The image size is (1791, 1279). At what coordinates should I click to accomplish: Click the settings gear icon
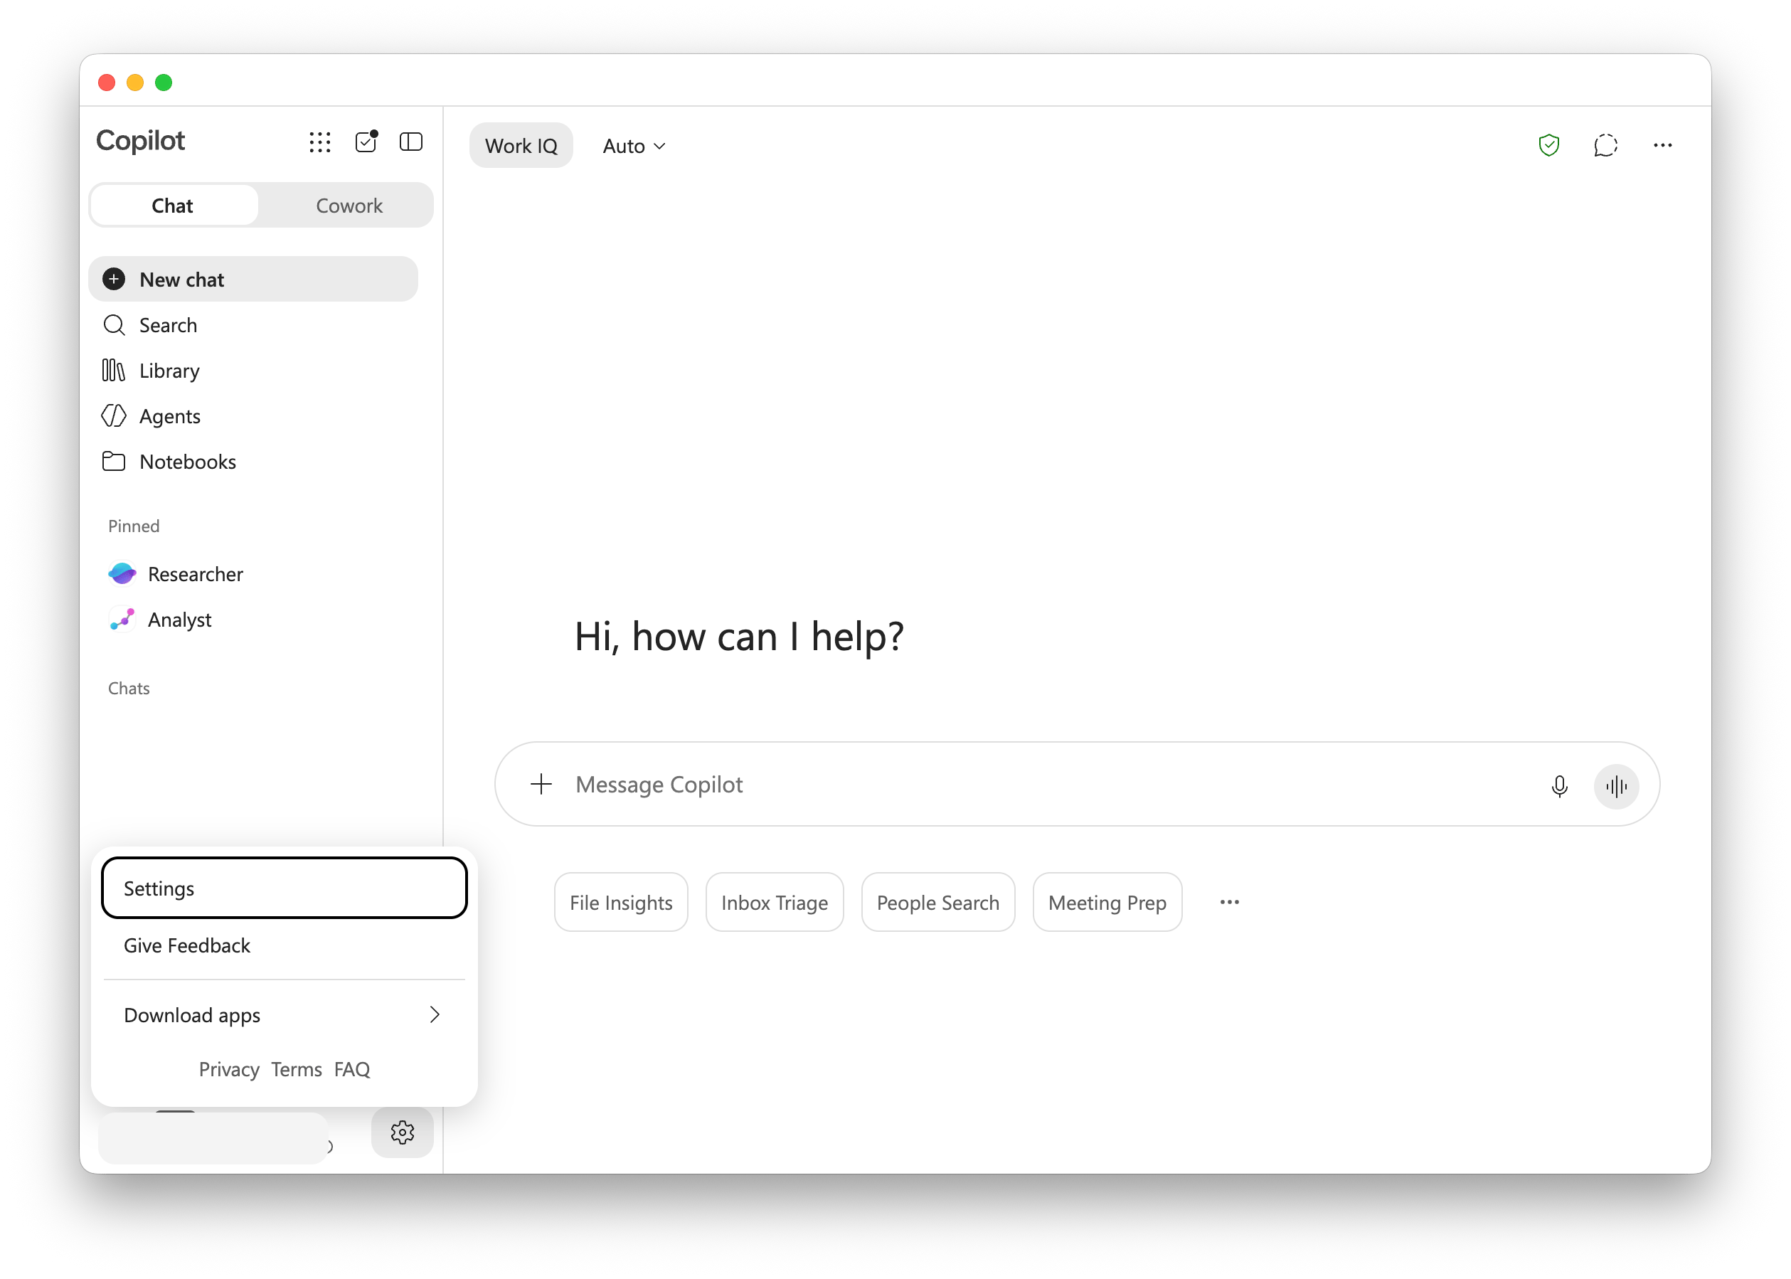coord(403,1132)
